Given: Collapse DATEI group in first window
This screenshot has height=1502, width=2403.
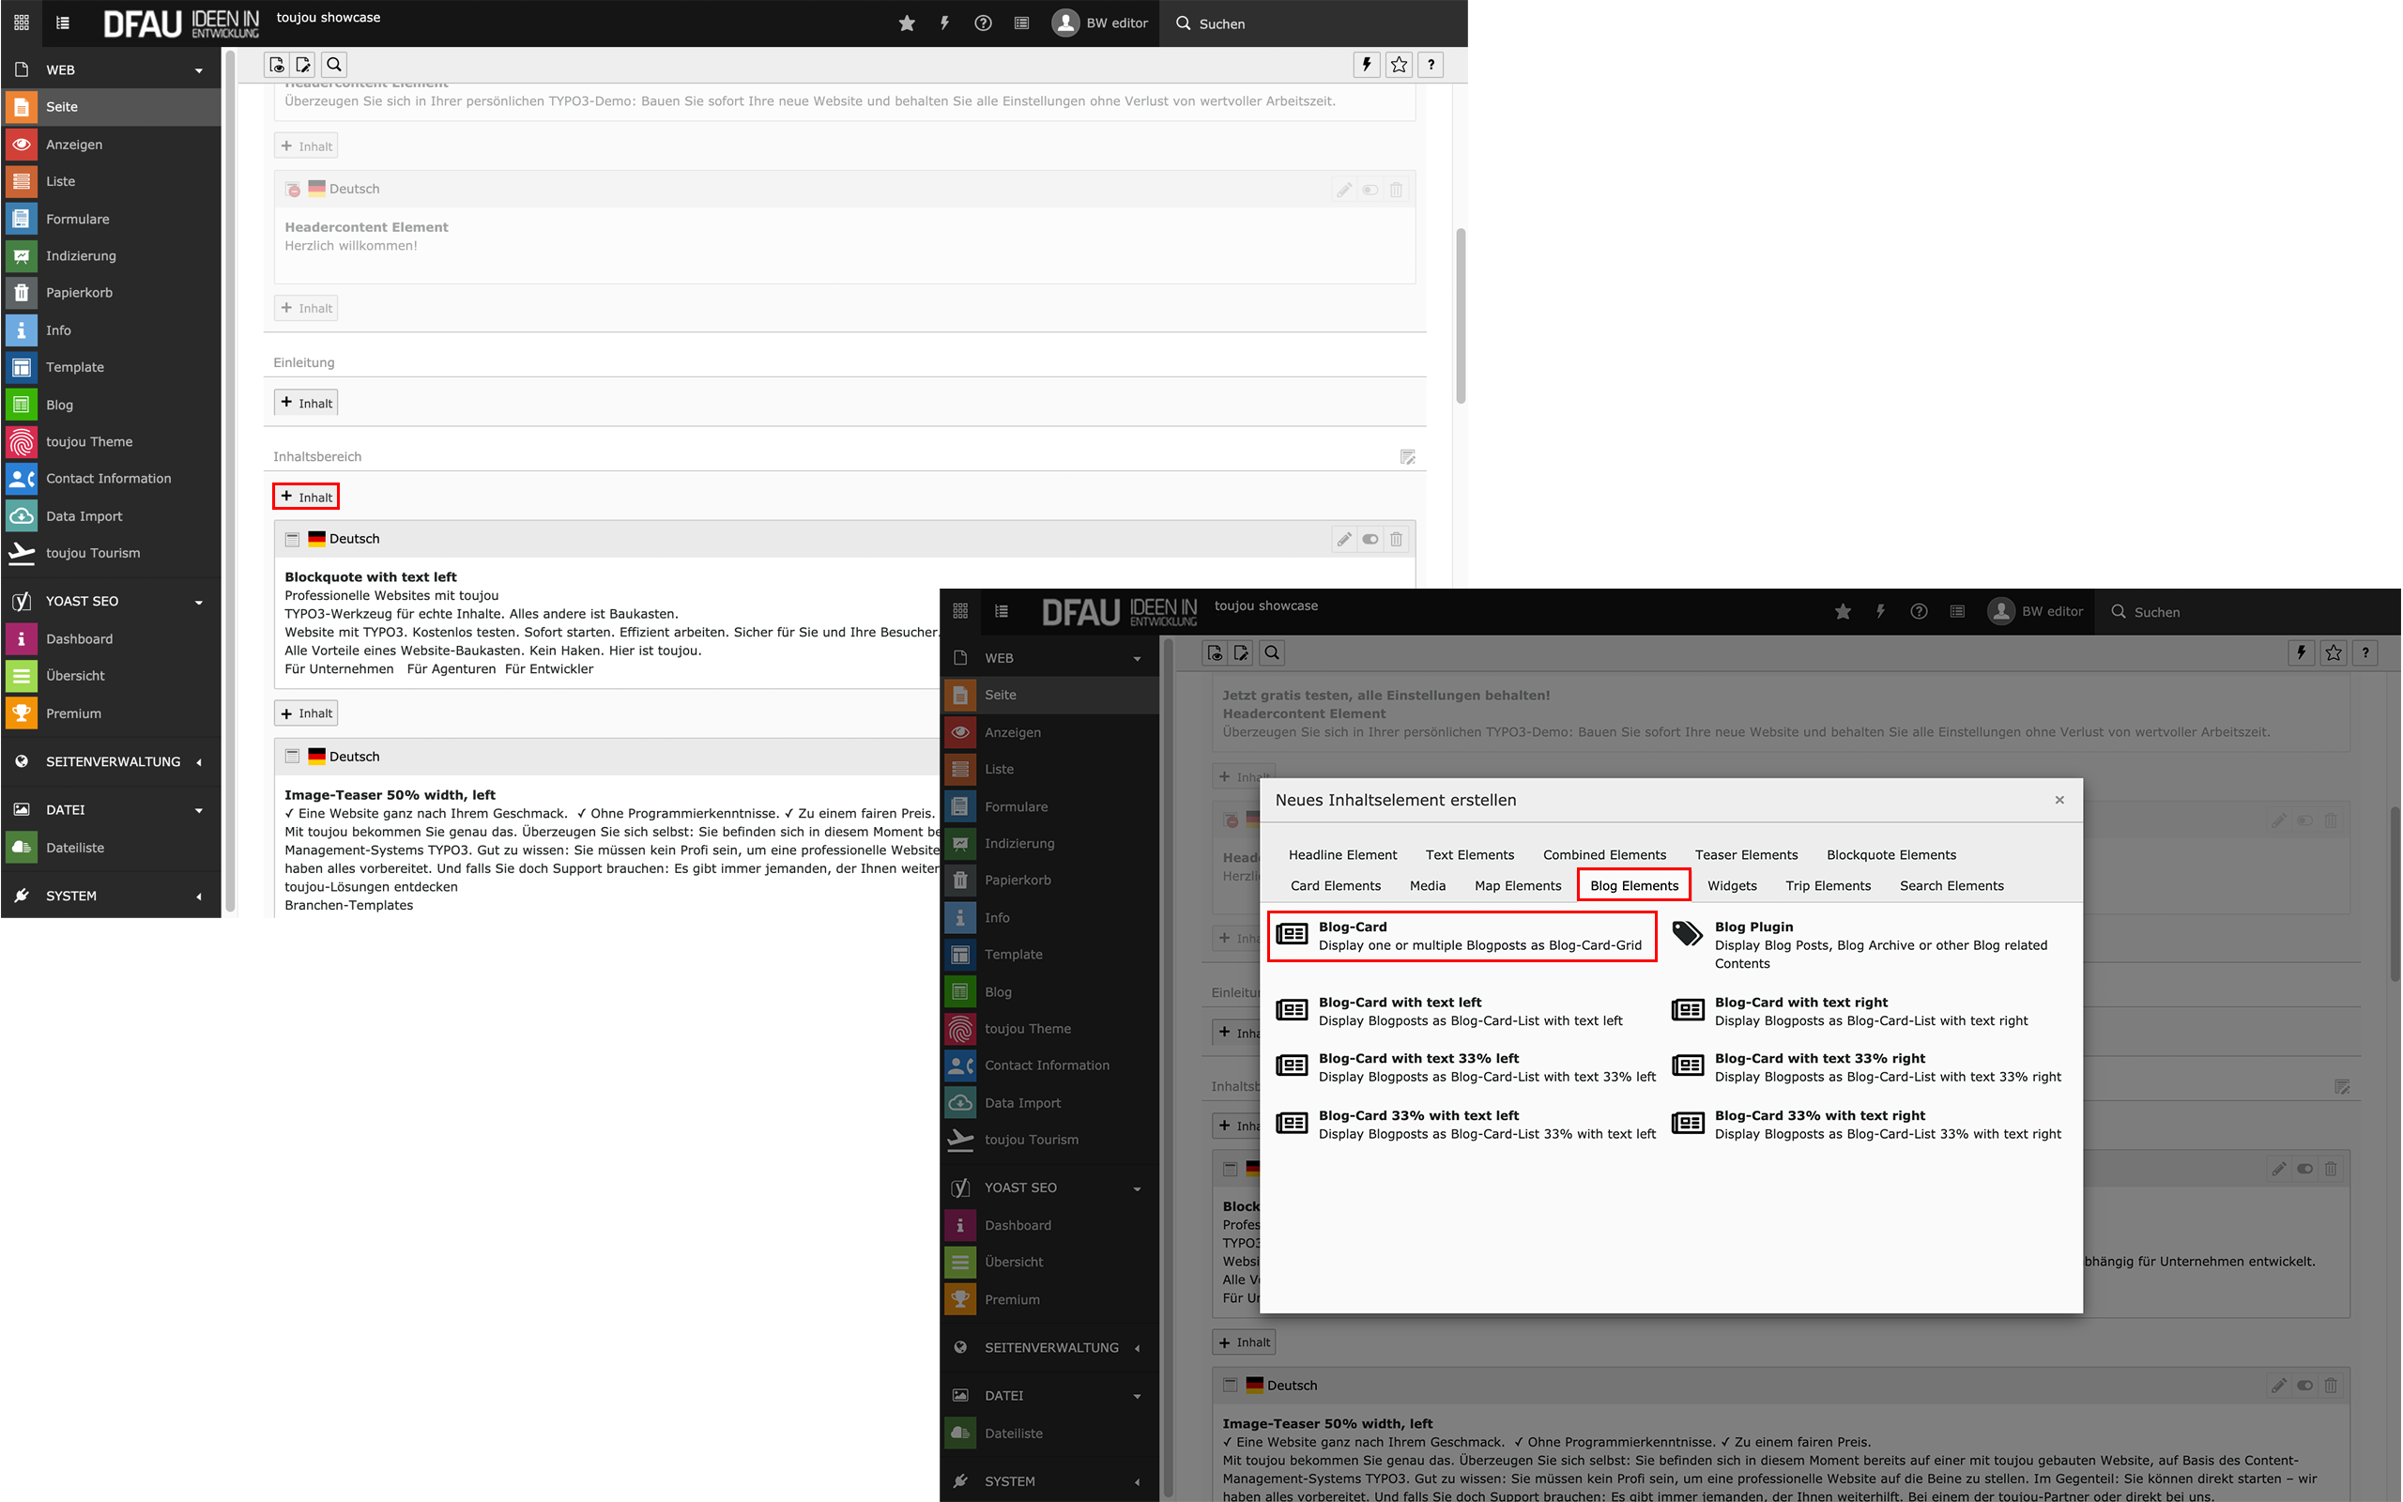Looking at the screenshot, I should coord(111,809).
